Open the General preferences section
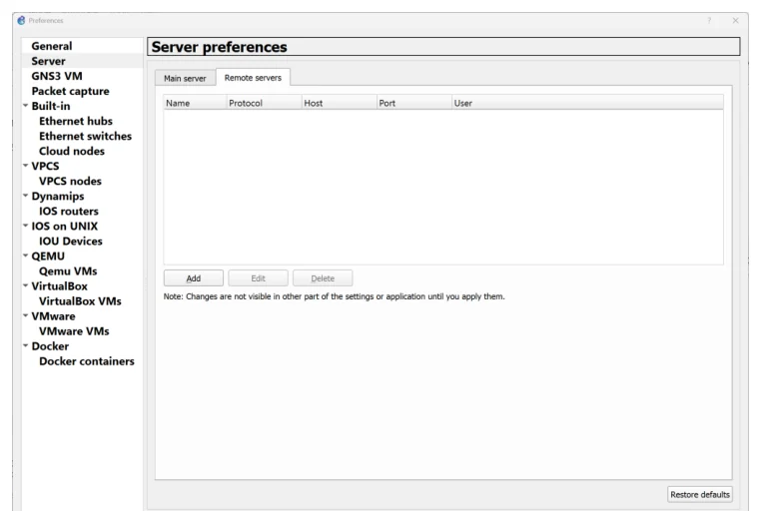The width and height of the screenshot is (761, 511). point(52,46)
